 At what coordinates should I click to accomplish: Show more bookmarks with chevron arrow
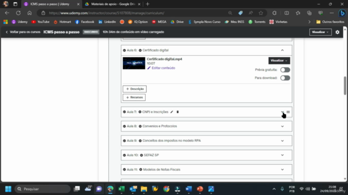click(x=309, y=22)
